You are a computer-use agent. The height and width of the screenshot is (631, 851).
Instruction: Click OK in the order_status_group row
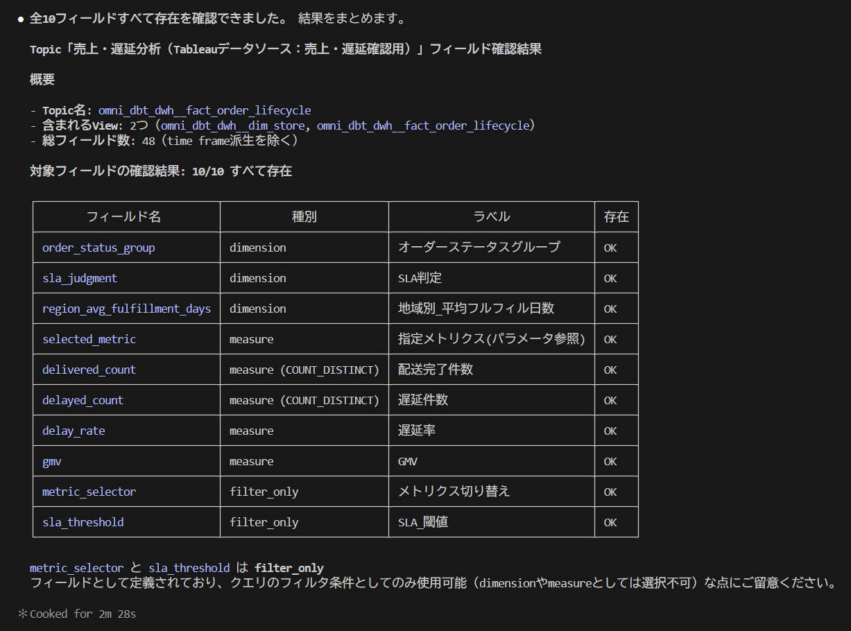coord(610,248)
